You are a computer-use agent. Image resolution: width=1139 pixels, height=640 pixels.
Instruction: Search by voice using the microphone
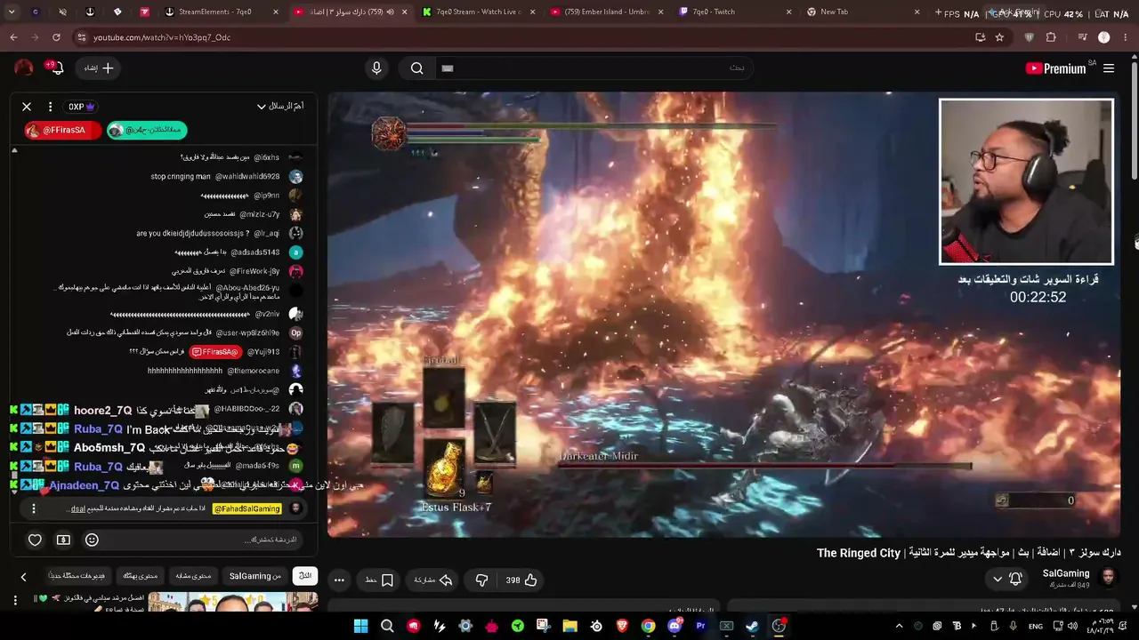376,68
